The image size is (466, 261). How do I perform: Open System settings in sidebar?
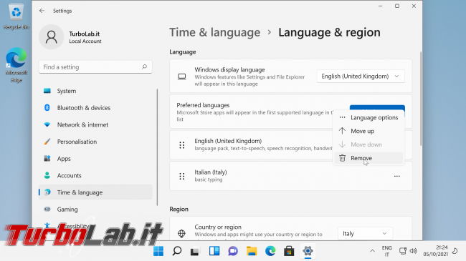pos(95,91)
